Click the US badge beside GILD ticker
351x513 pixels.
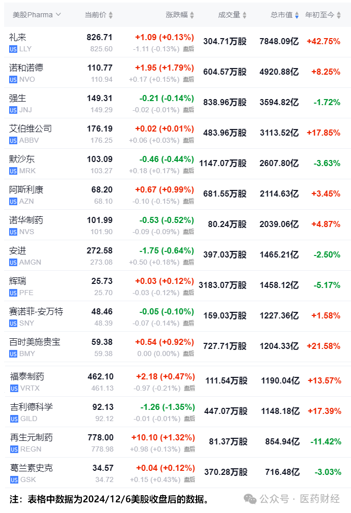pos(14,419)
